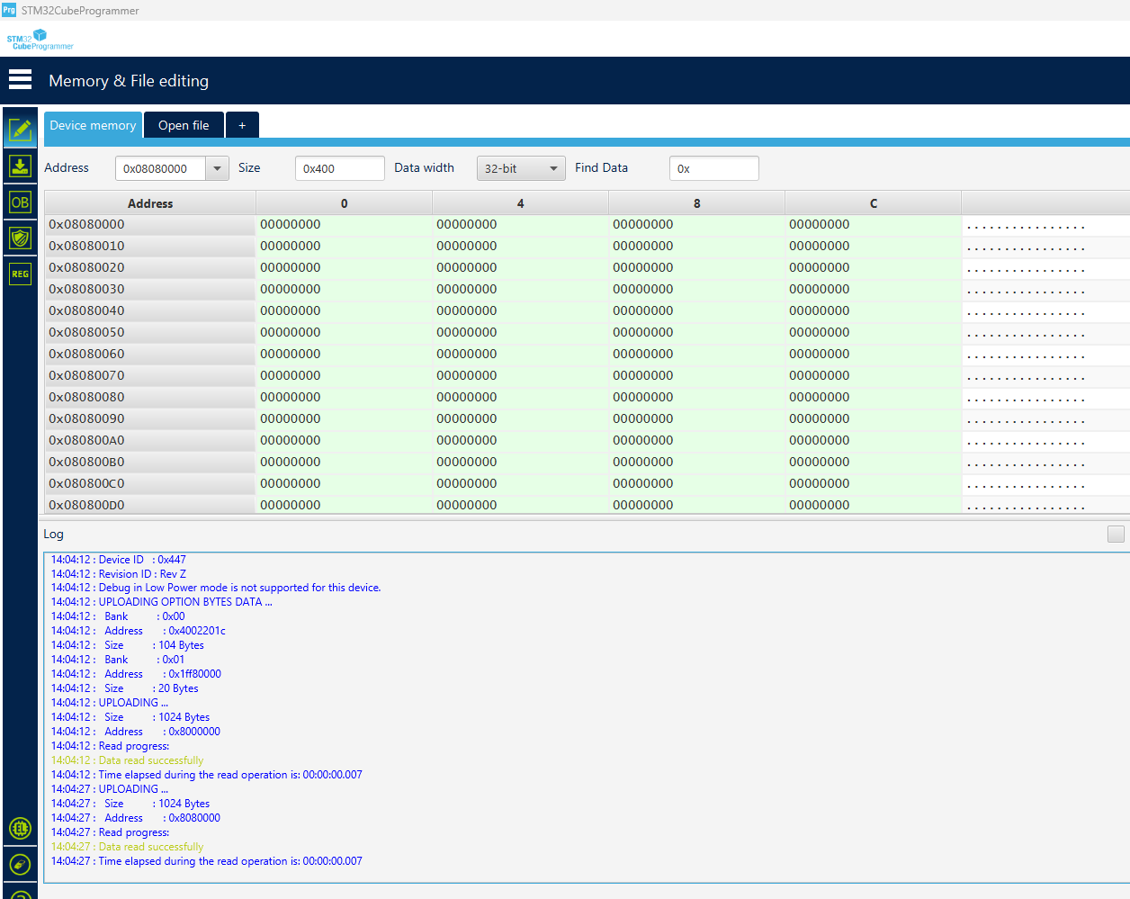Screen dimensions: 1130x899
Task: Open the hamburger main menu
Action: tap(20, 80)
